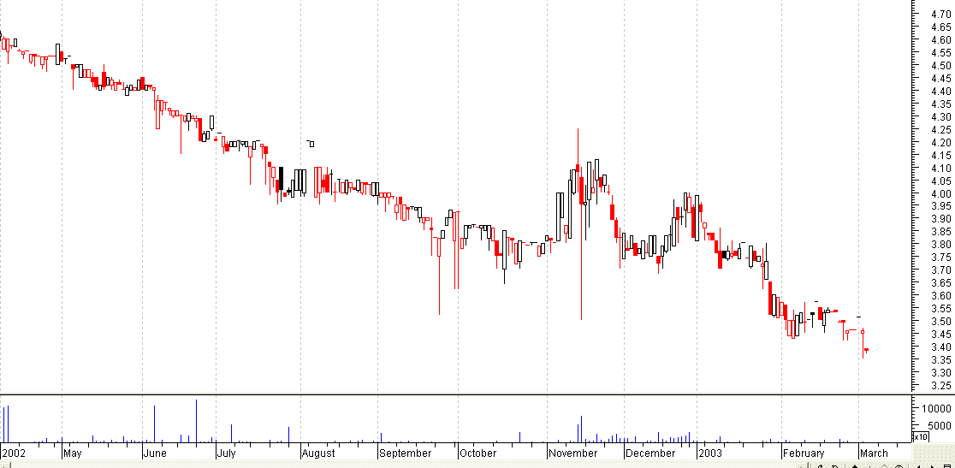
Task: Select the 3.65 price axis value
Action: click(x=941, y=283)
